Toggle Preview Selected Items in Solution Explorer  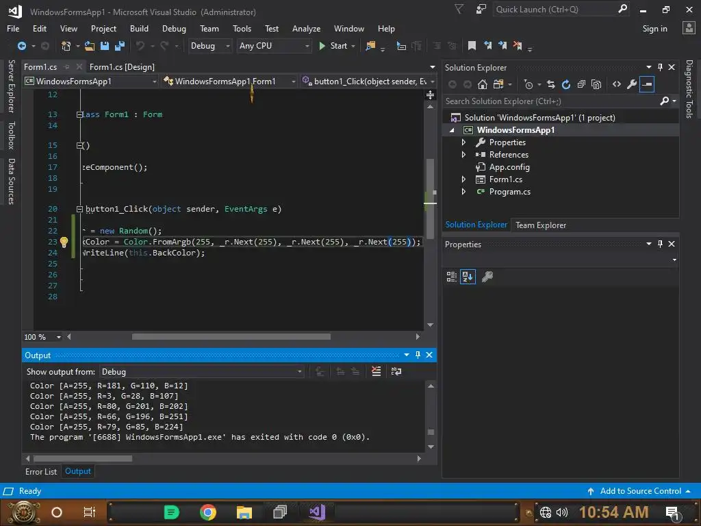click(x=647, y=84)
